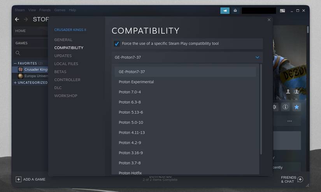This screenshot has width=321, height=192.
Task: Switch to Big Picture mode icon
Action: (282, 10)
